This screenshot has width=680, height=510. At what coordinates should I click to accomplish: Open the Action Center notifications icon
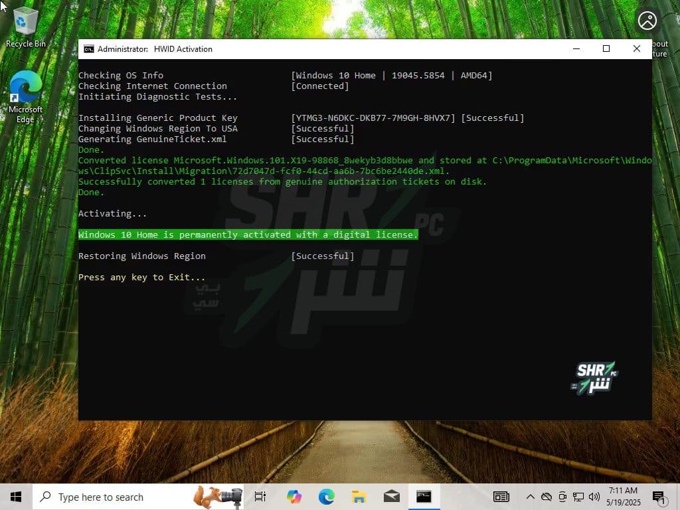coord(659,497)
